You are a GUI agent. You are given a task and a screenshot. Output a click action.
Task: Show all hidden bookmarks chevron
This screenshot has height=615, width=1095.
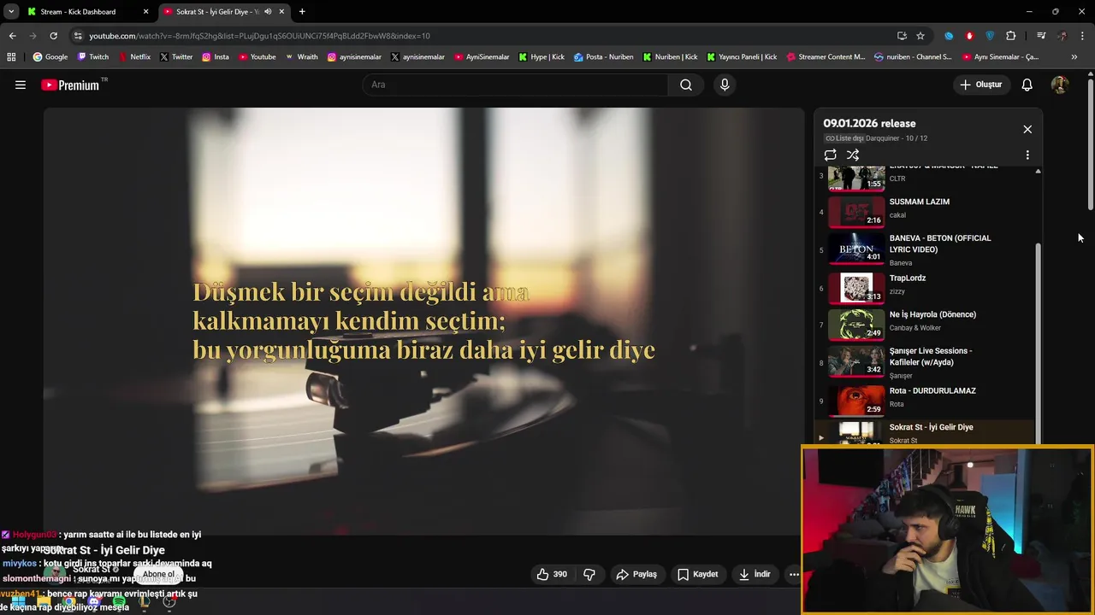click(1074, 57)
